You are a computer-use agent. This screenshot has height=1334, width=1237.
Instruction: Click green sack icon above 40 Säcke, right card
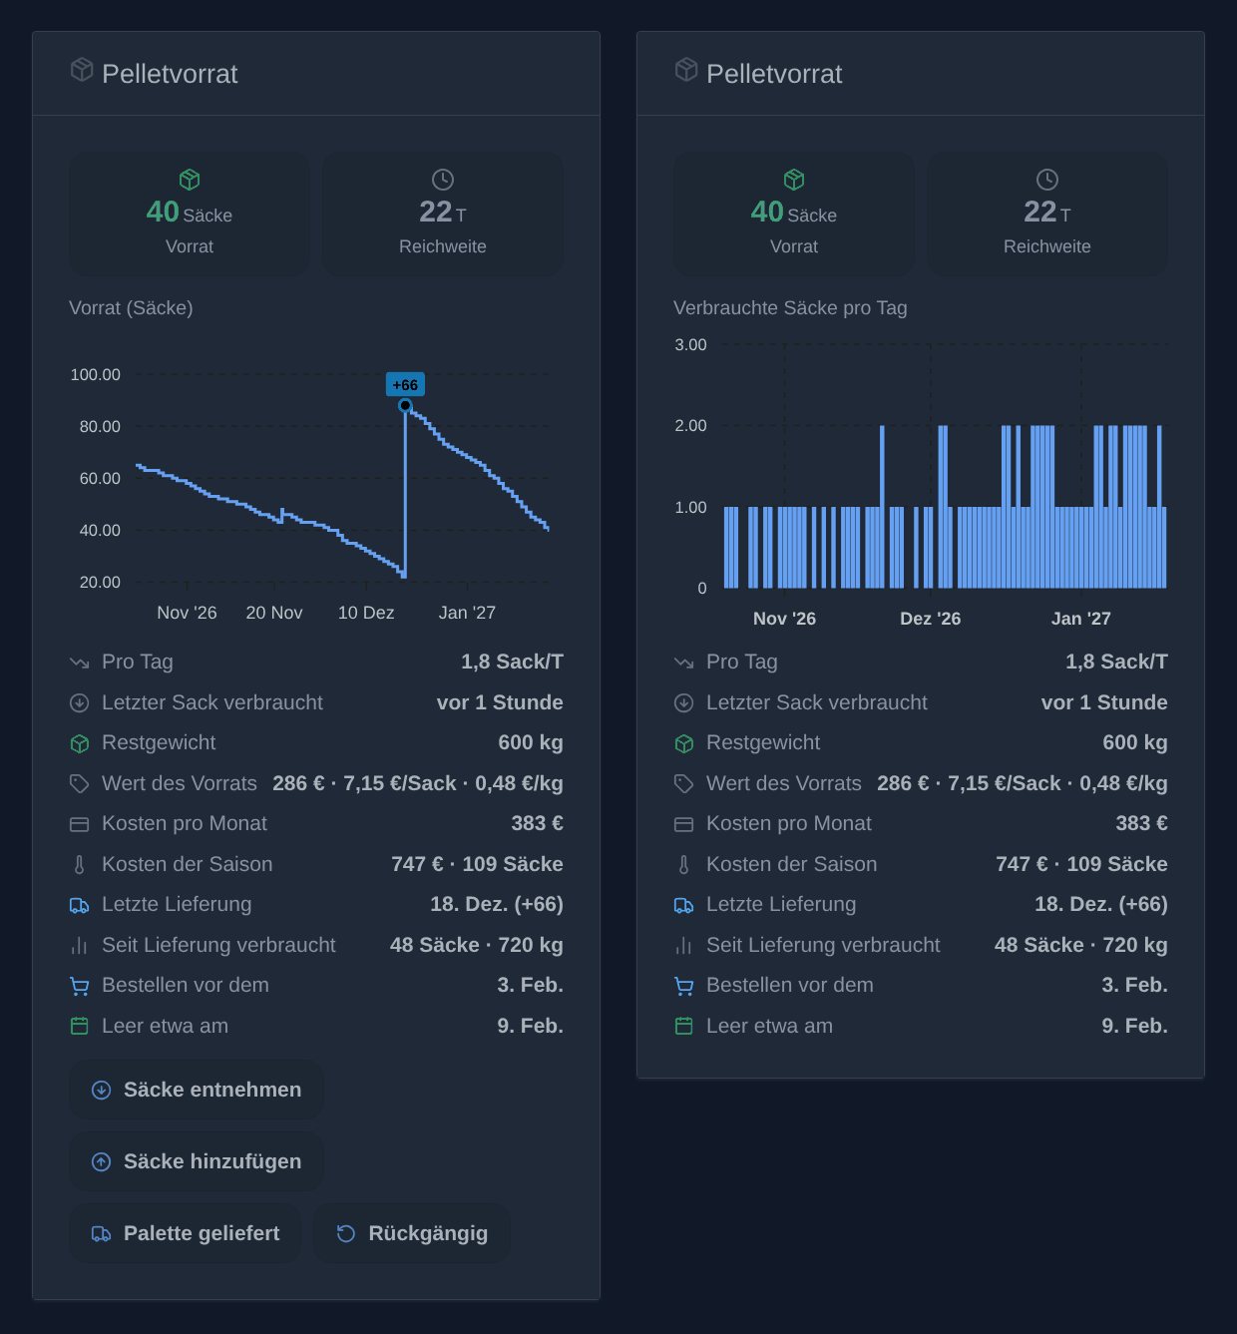[x=794, y=180]
